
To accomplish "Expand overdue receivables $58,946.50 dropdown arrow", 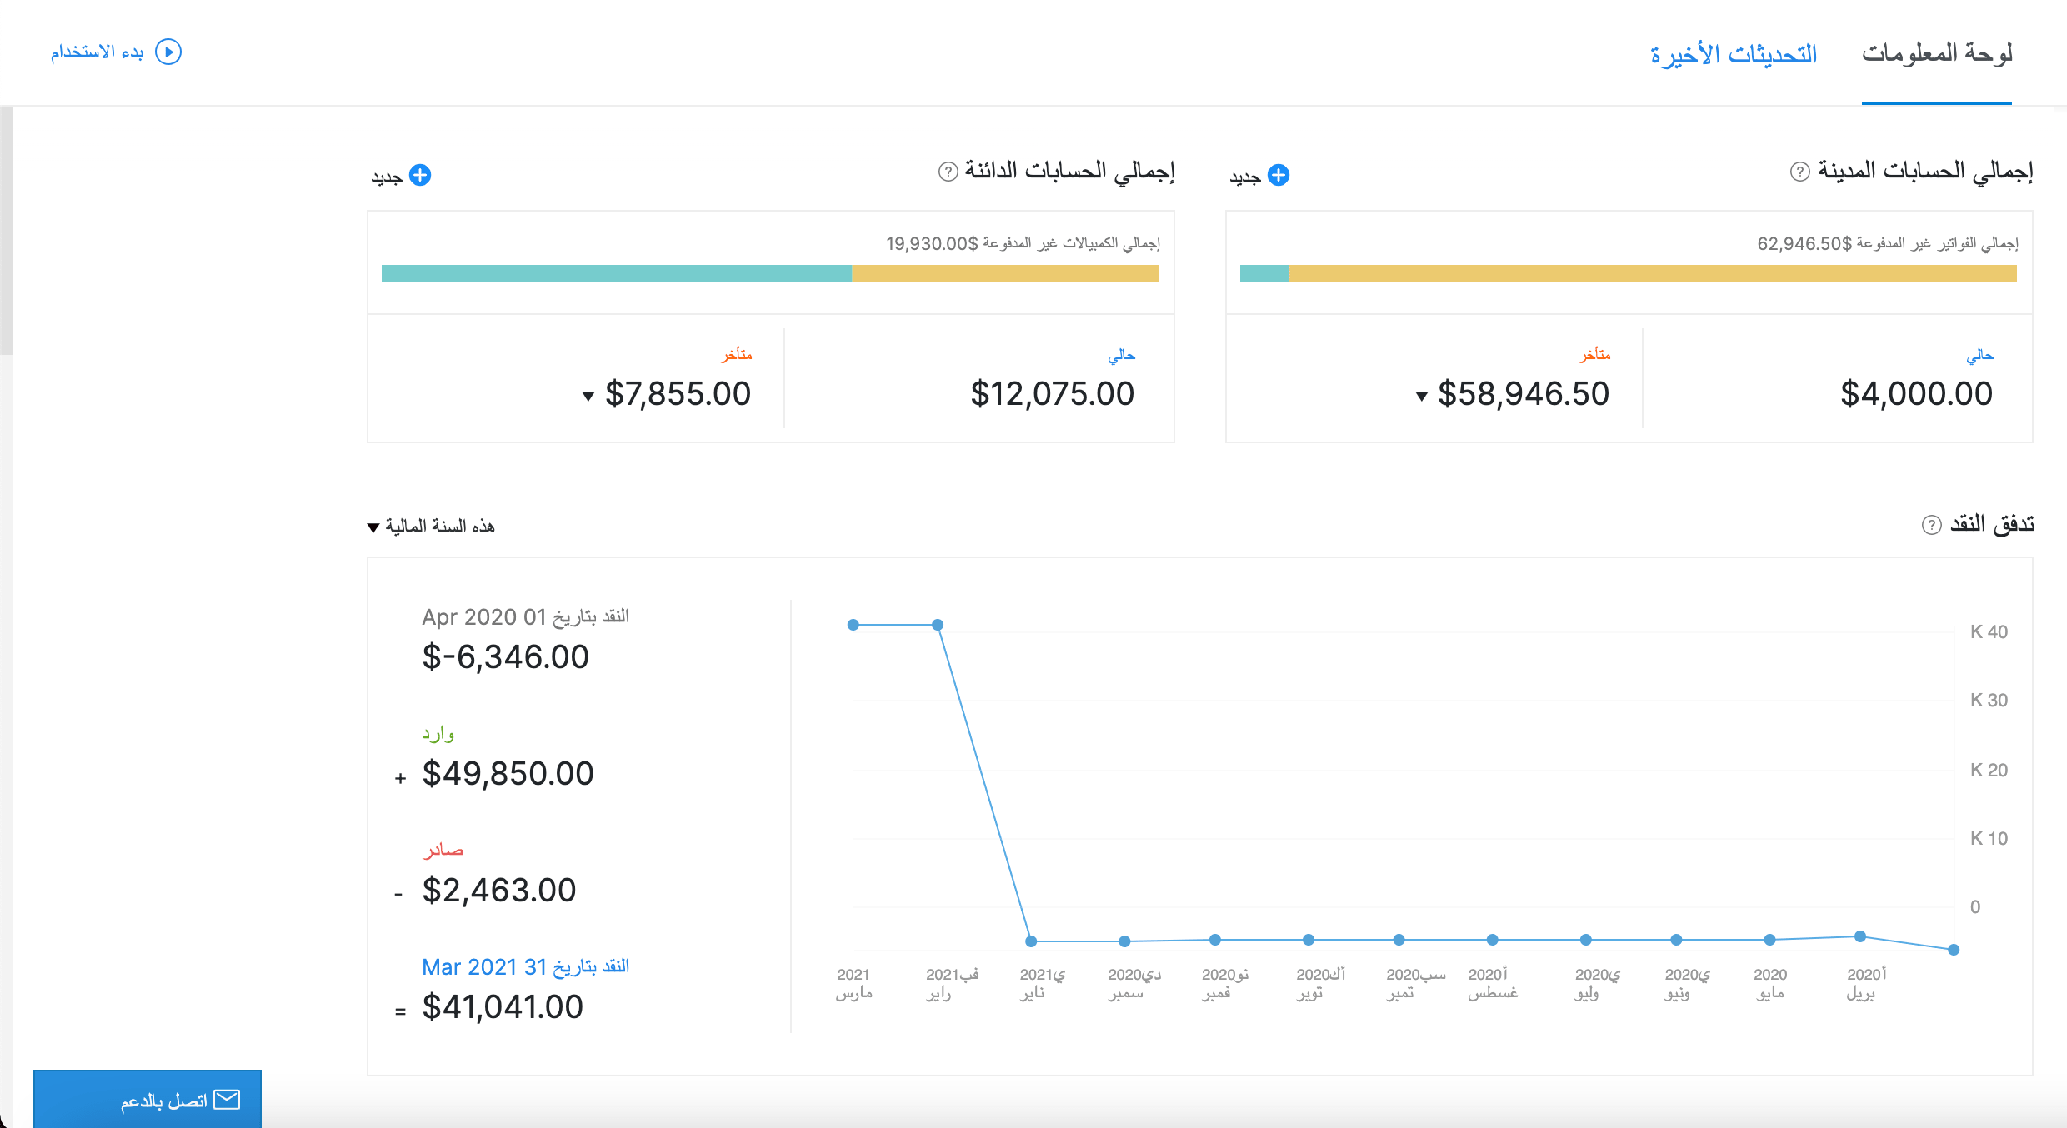I will (x=1422, y=396).
